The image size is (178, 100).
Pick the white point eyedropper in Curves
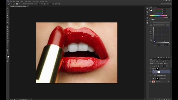point(151,32)
